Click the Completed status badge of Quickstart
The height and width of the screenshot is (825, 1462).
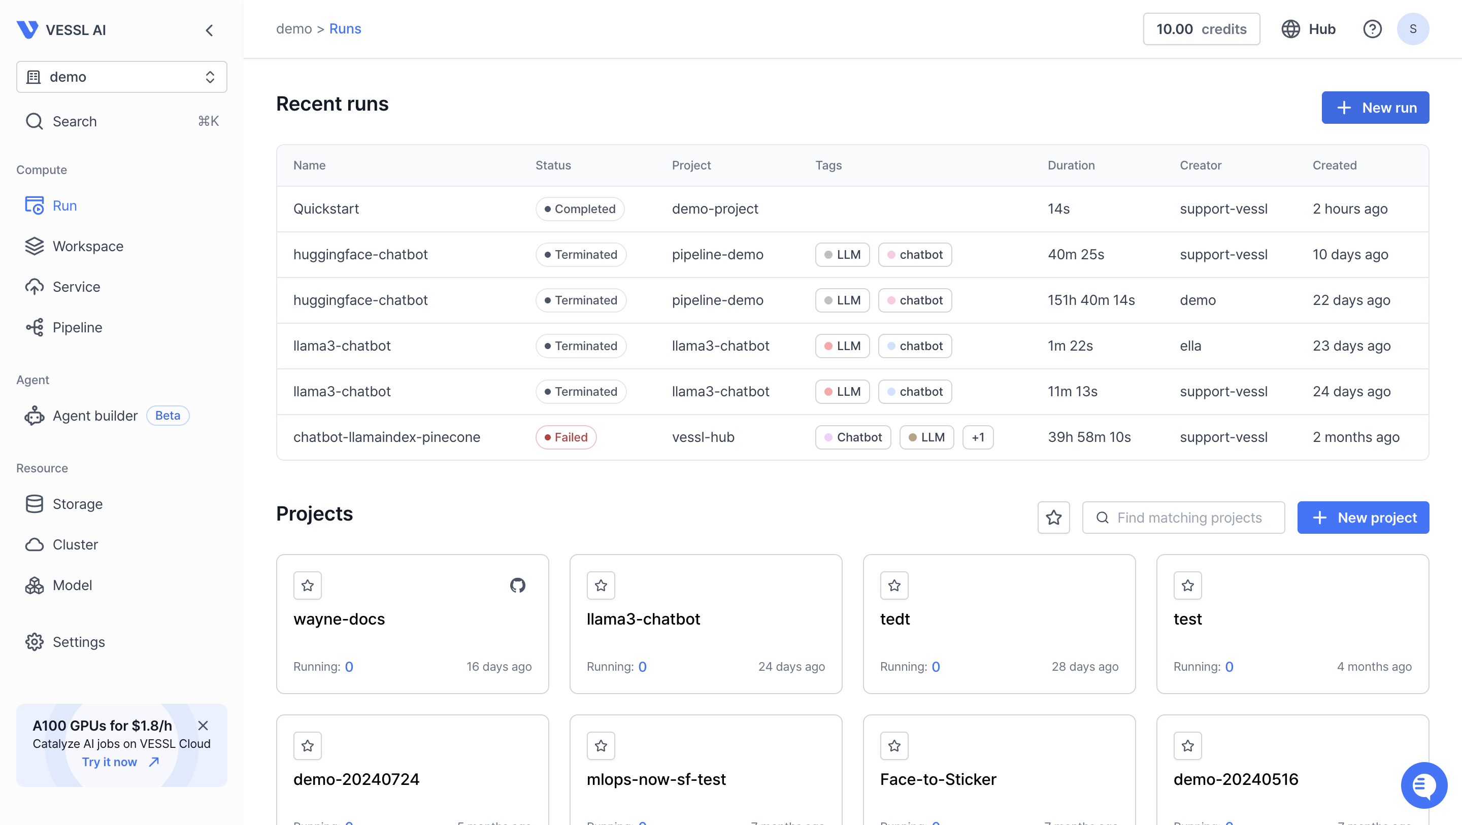coord(579,209)
